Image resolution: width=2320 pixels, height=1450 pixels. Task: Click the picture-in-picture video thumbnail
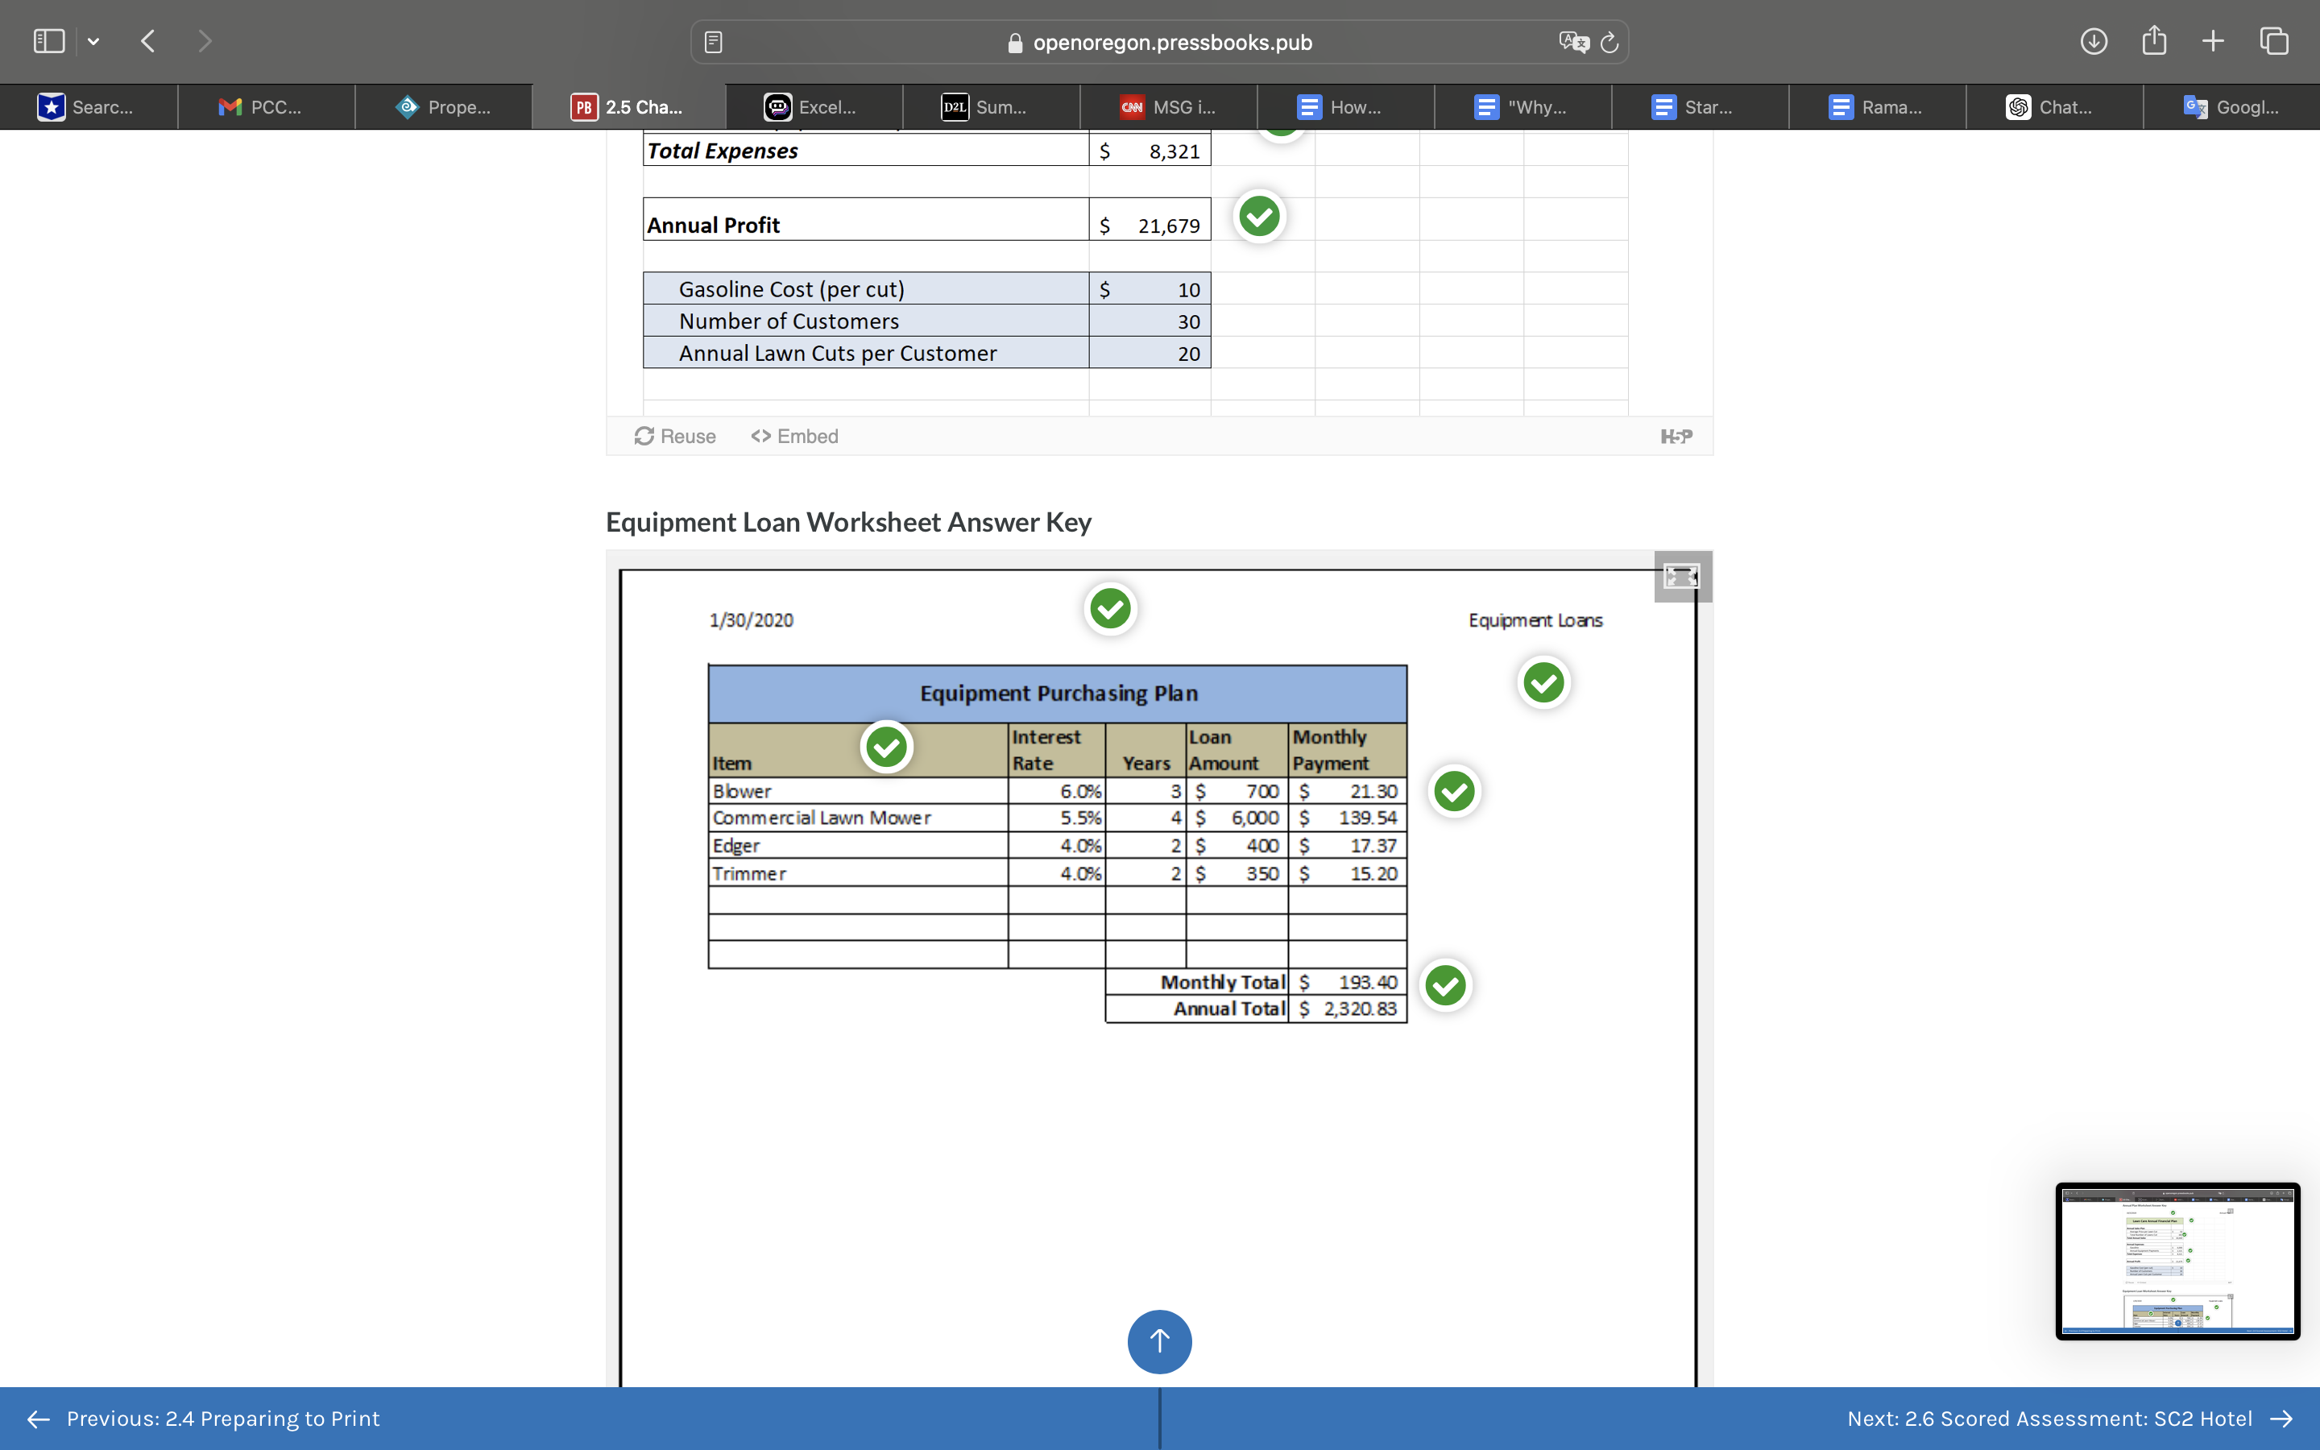(2177, 1261)
